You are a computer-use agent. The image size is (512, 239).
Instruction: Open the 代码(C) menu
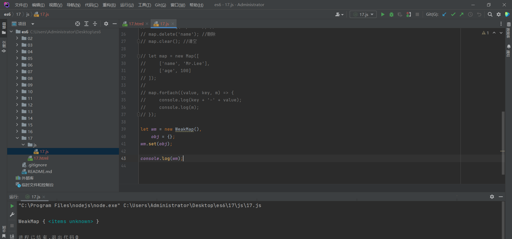[x=91, y=5]
